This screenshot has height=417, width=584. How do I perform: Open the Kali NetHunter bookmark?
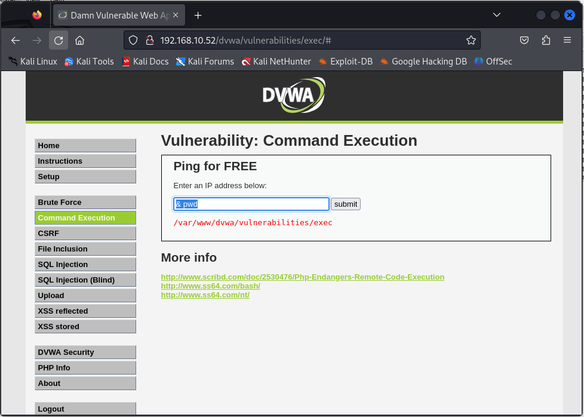pyautogui.click(x=276, y=62)
